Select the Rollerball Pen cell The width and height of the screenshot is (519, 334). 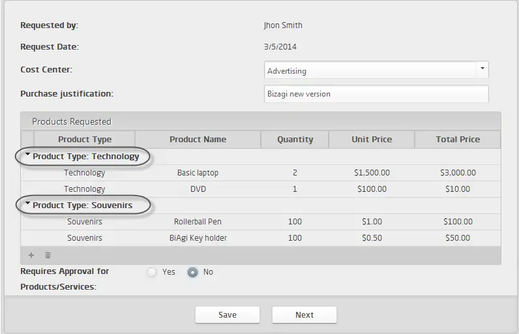click(x=198, y=221)
